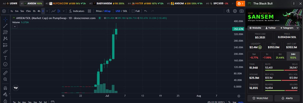Select the 5M stats tab
Screen dimensions: 303x103
coord(254,56)
